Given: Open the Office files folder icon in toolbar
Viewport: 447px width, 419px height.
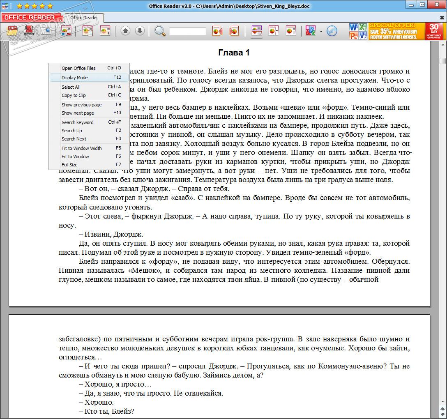Looking at the screenshot, I should tap(12, 30).
